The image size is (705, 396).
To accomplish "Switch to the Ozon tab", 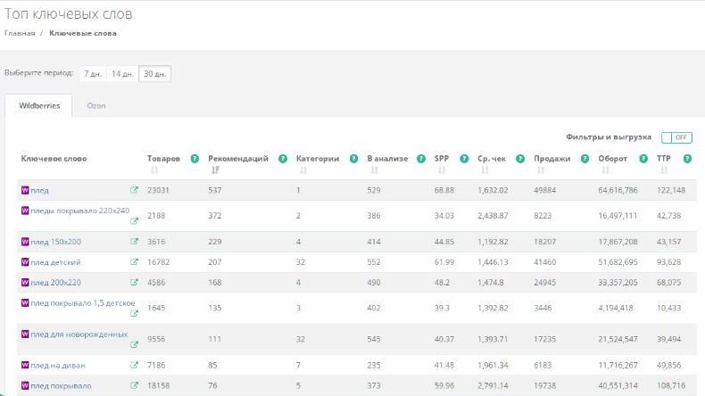I will click(x=95, y=105).
